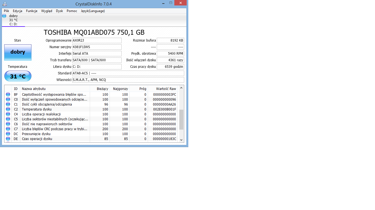The height and width of the screenshot is (210, 375).
Task: Open the Edycja menu
Action: [x=18, y=11]
